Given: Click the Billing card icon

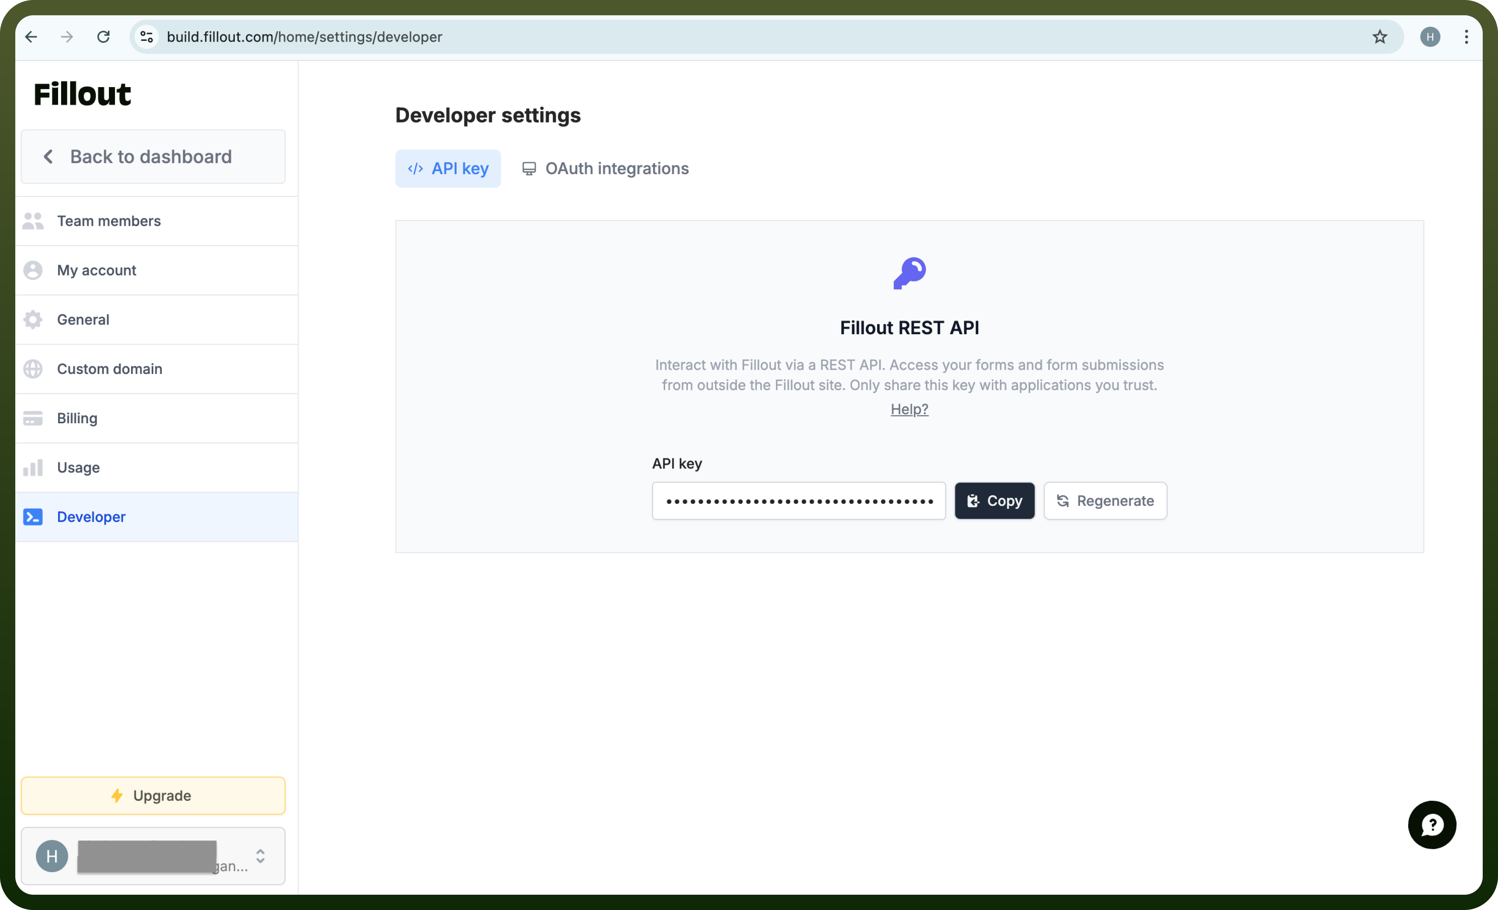Looking at the screenshot, I should tap(33, 418).
